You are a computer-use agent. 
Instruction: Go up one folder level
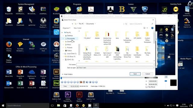pyautogui.click(x=72, y=24)
